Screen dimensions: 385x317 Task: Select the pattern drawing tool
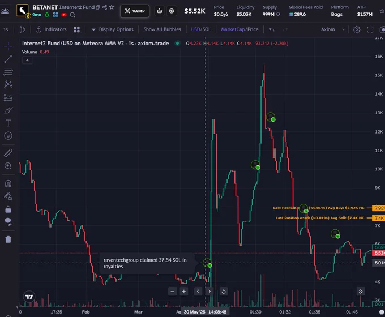[8, 84]
